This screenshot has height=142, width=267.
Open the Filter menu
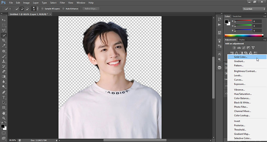(62, 2)
